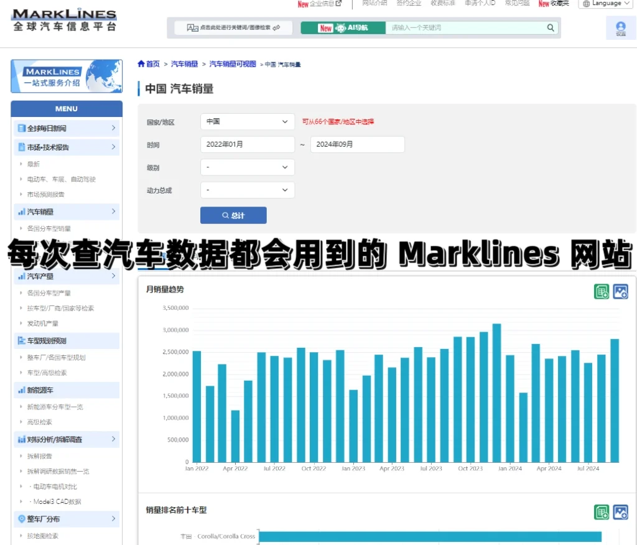Open 收费标准 in the top navigation
This screenshot has height=545, width=637.
click(x=443, y=3)
